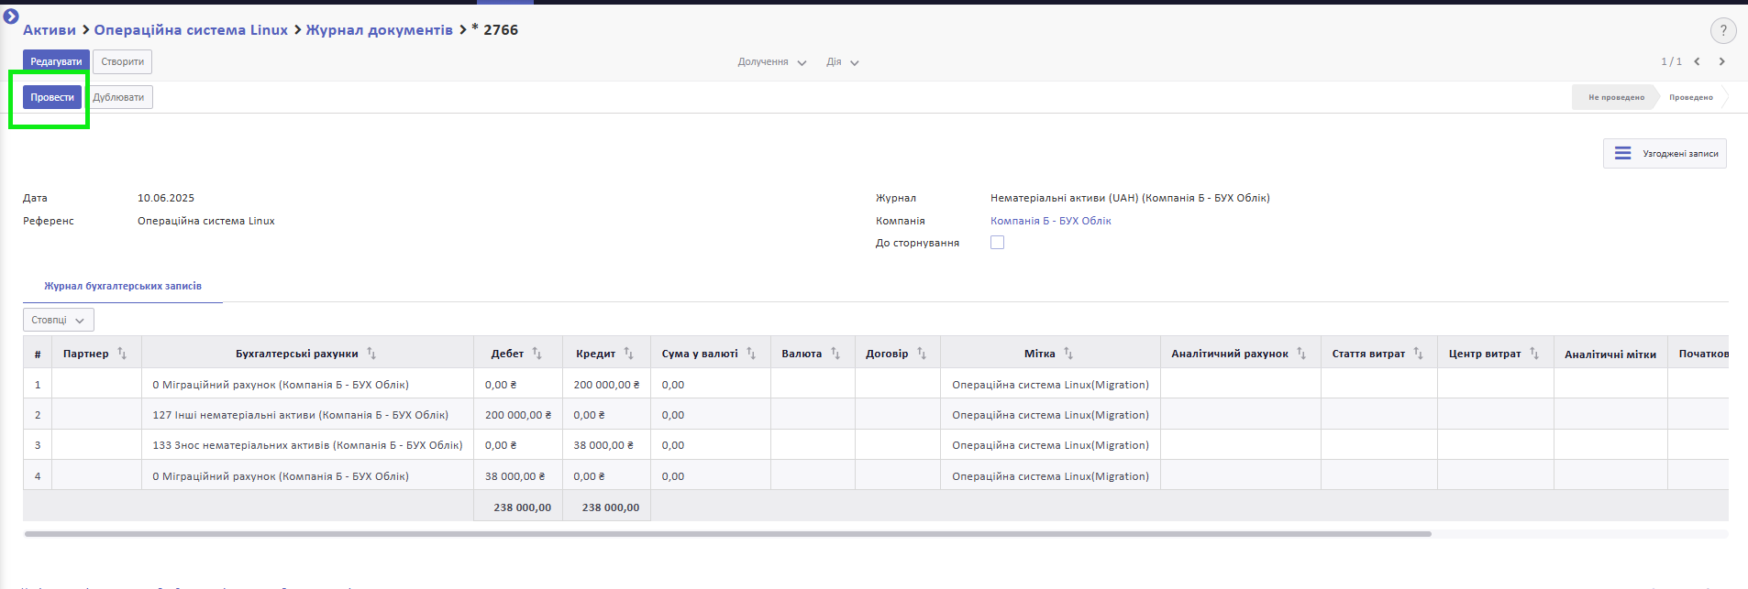Click the Провести button

(x=52, y=97)
